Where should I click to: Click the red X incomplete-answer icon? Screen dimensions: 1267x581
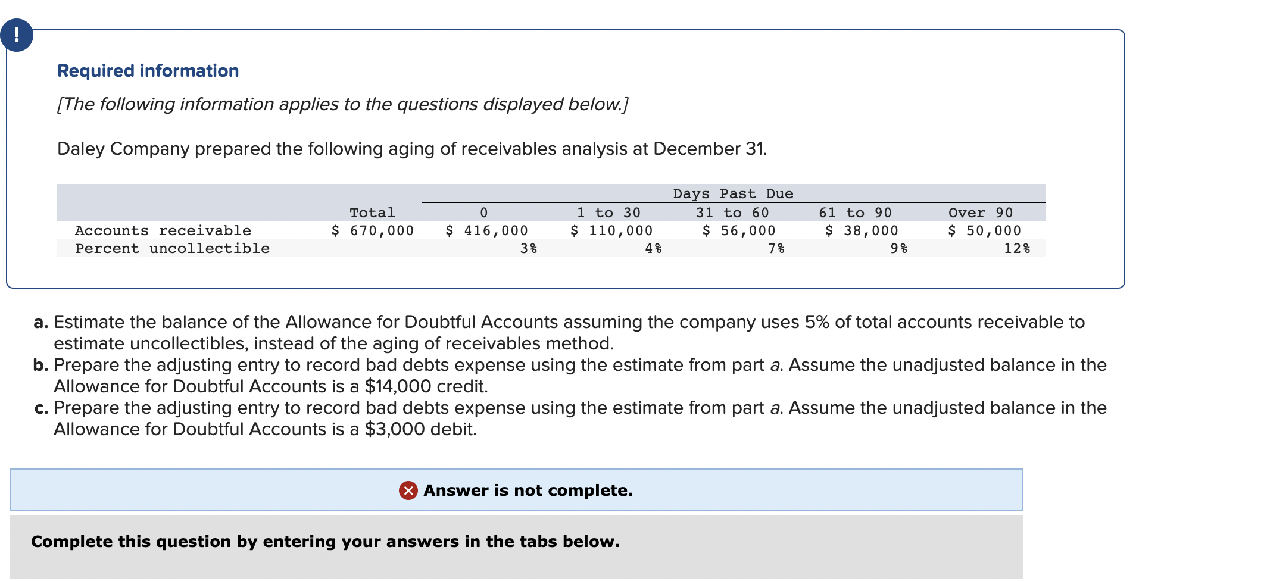407,491
